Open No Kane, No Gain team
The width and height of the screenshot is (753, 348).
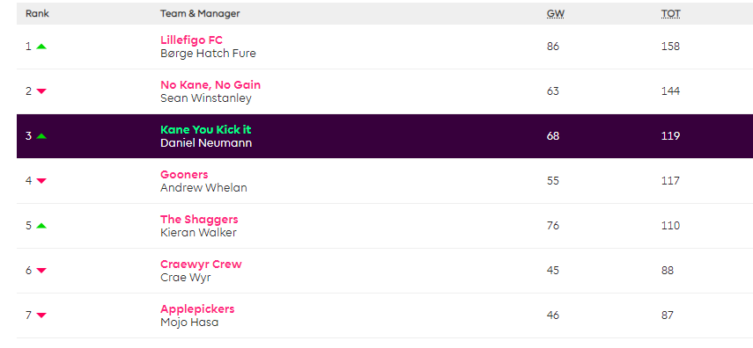[210, 85]
